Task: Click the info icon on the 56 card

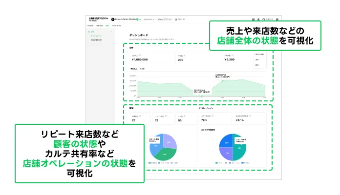Action: (x=185, y=116)
